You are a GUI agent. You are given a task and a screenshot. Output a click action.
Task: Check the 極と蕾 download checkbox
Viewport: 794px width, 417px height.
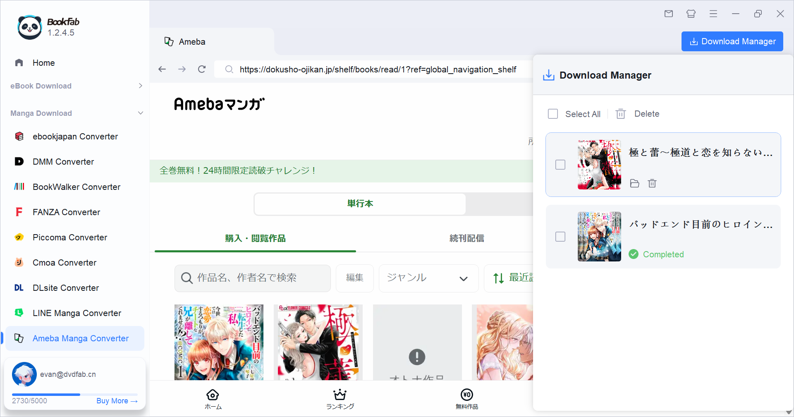pyautogui.click(x=560, y=165)
